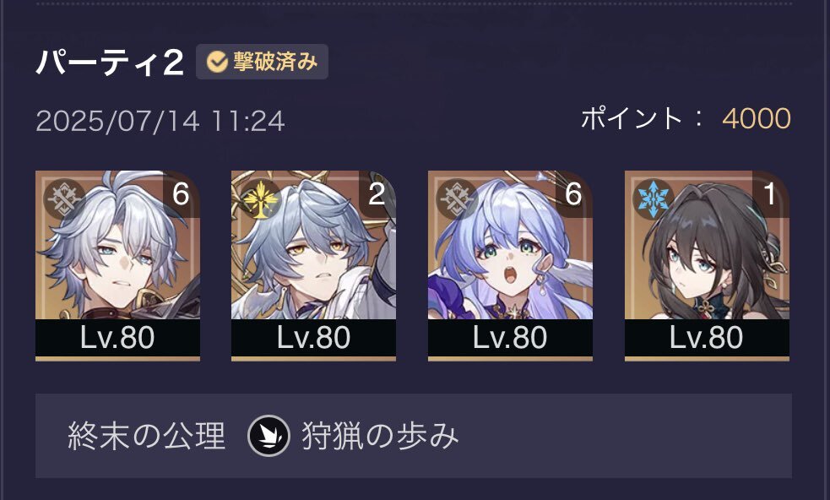Open the purple-haired singer character portrait

[x=510, y=245]
